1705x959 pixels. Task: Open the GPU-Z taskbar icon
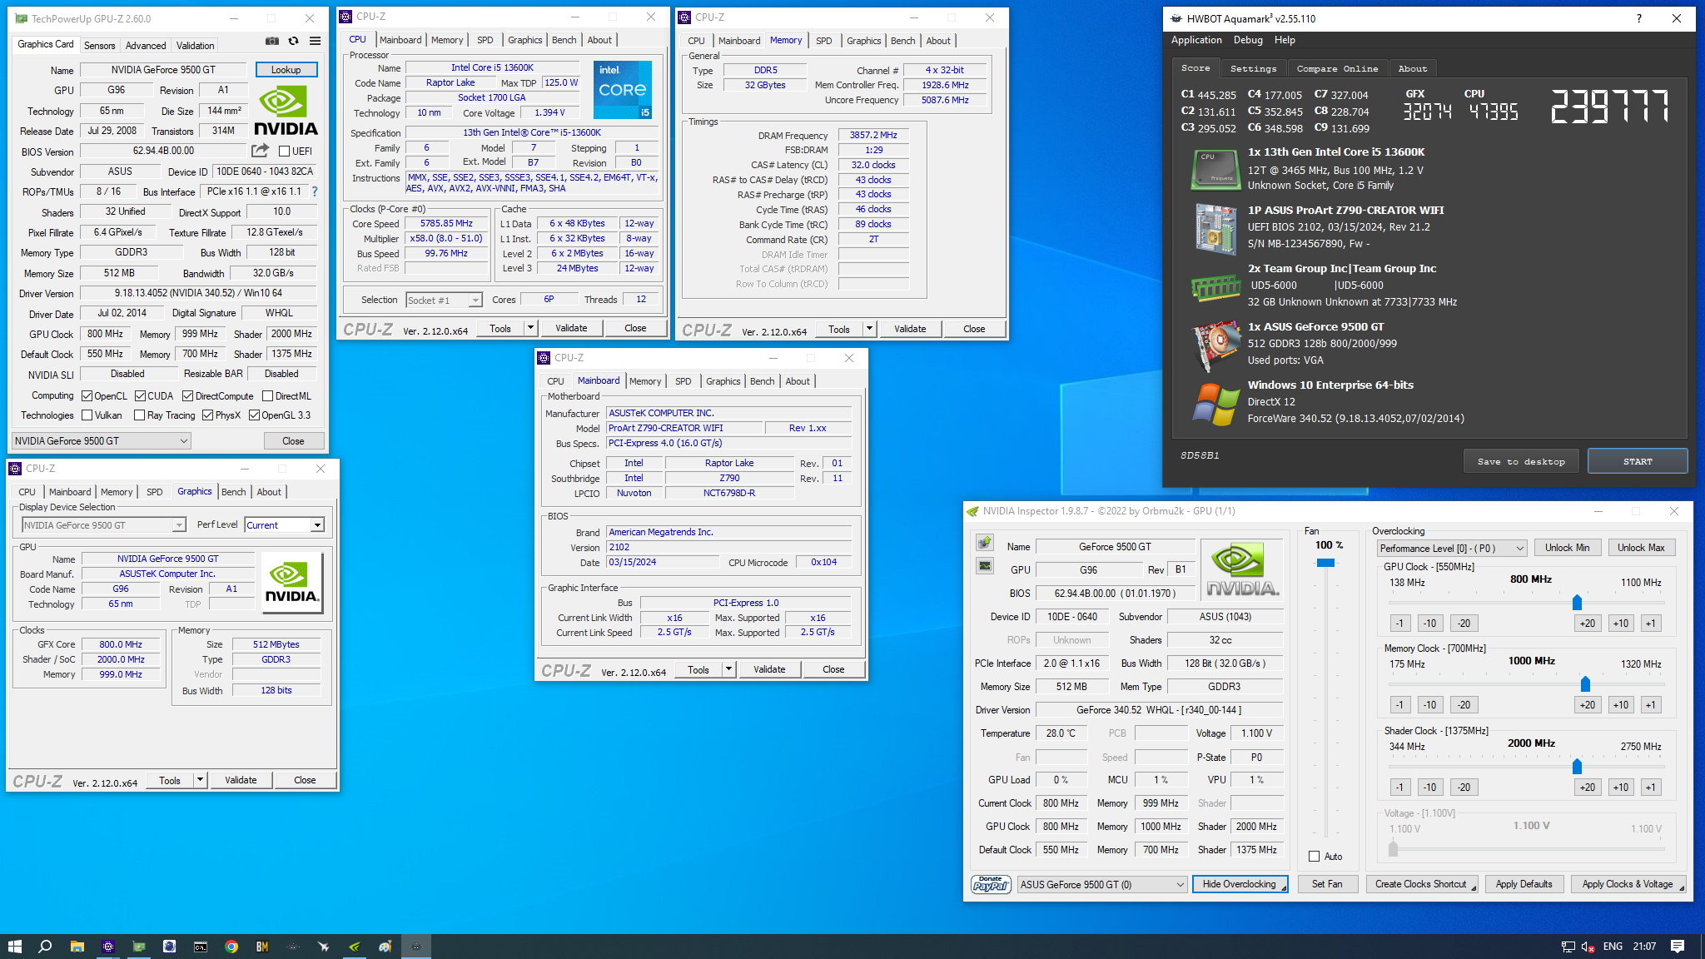coord(138,947)
